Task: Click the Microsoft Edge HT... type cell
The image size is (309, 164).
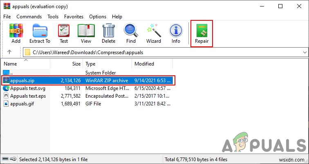Action: pos(107,88)
